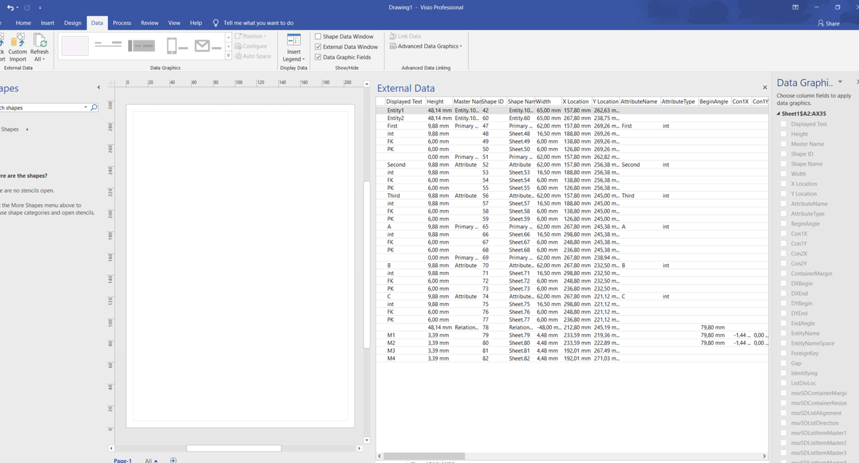859x463 pixels.
Task: Check the Height field checkbox
Action: click(783, 134)
